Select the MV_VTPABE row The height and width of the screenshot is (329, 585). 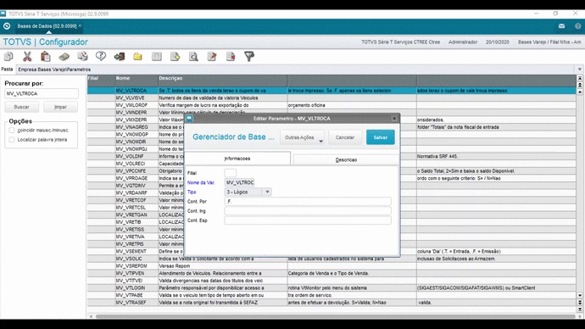pyautogui.click(x=331, y=295)
